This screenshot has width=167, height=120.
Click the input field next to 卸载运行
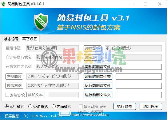pyautogui.click(x=133, y=58)
